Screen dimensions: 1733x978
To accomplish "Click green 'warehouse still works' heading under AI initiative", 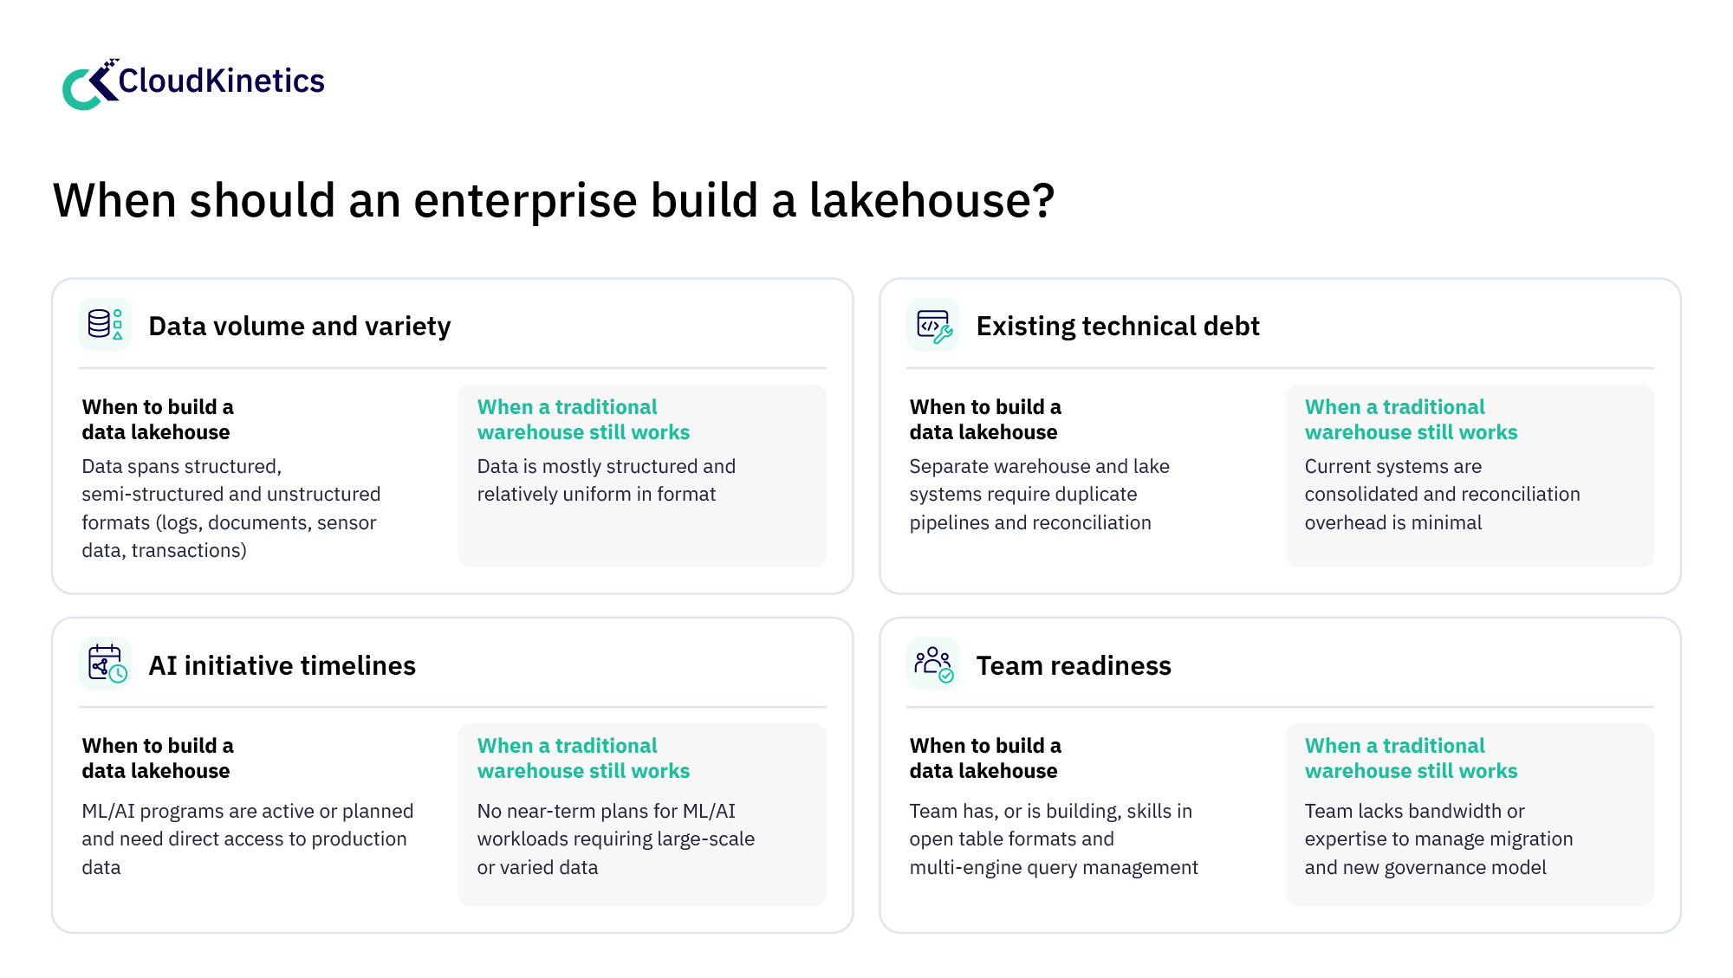I will coord(583,758).
